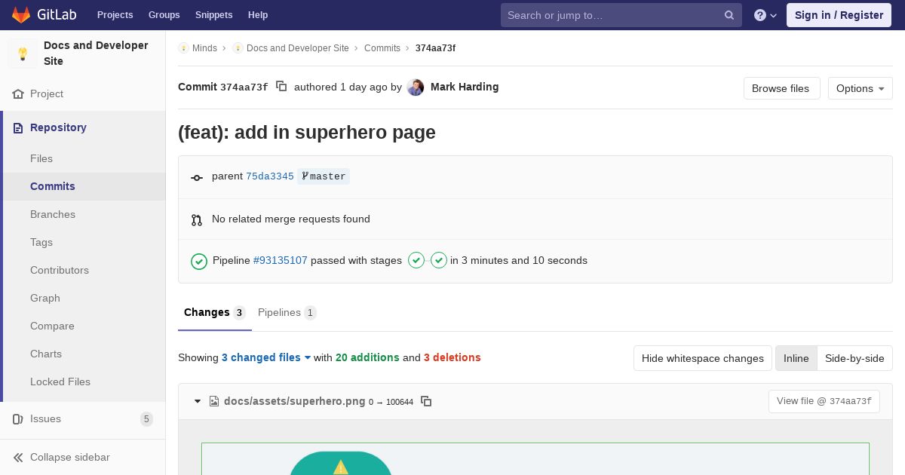Click the pipeline passed status icon
Screen dimensions: 905x475
[x=199, y=261]
